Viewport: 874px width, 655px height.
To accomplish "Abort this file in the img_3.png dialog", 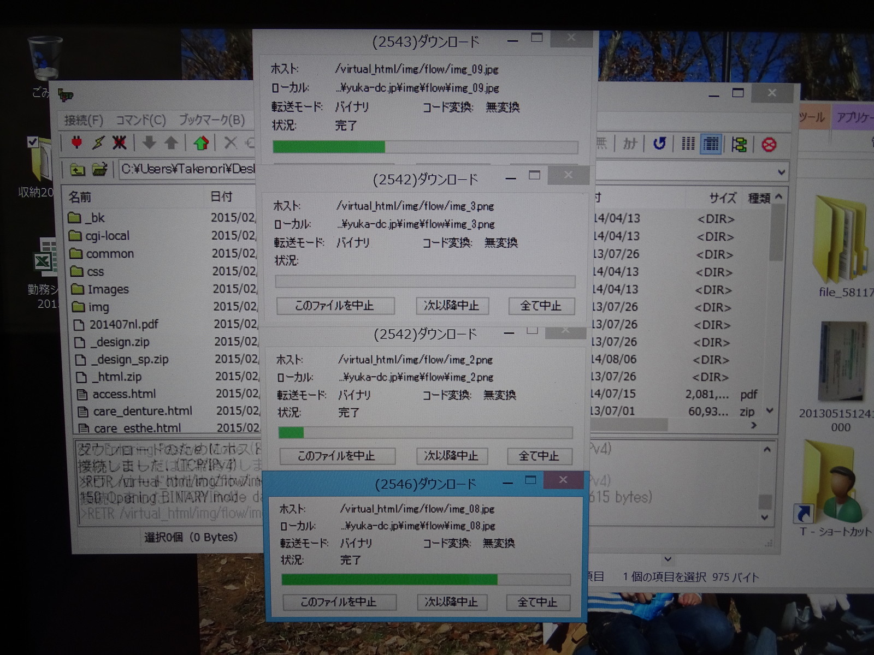I will pos(335,306).
